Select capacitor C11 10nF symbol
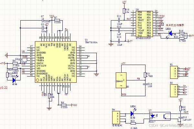Screen dimensions: 194x129 119,20
